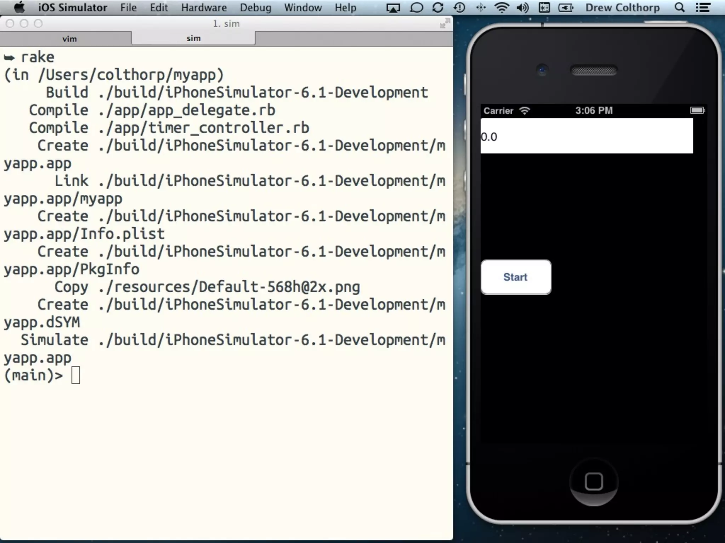Click the Messages speech bubble icon

[x=416, y=7]
